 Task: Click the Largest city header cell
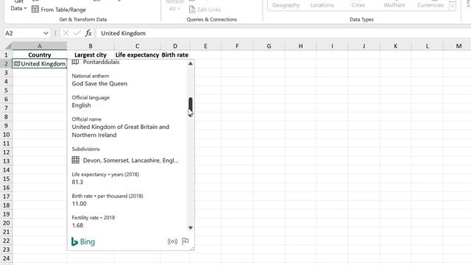[91, 54]
